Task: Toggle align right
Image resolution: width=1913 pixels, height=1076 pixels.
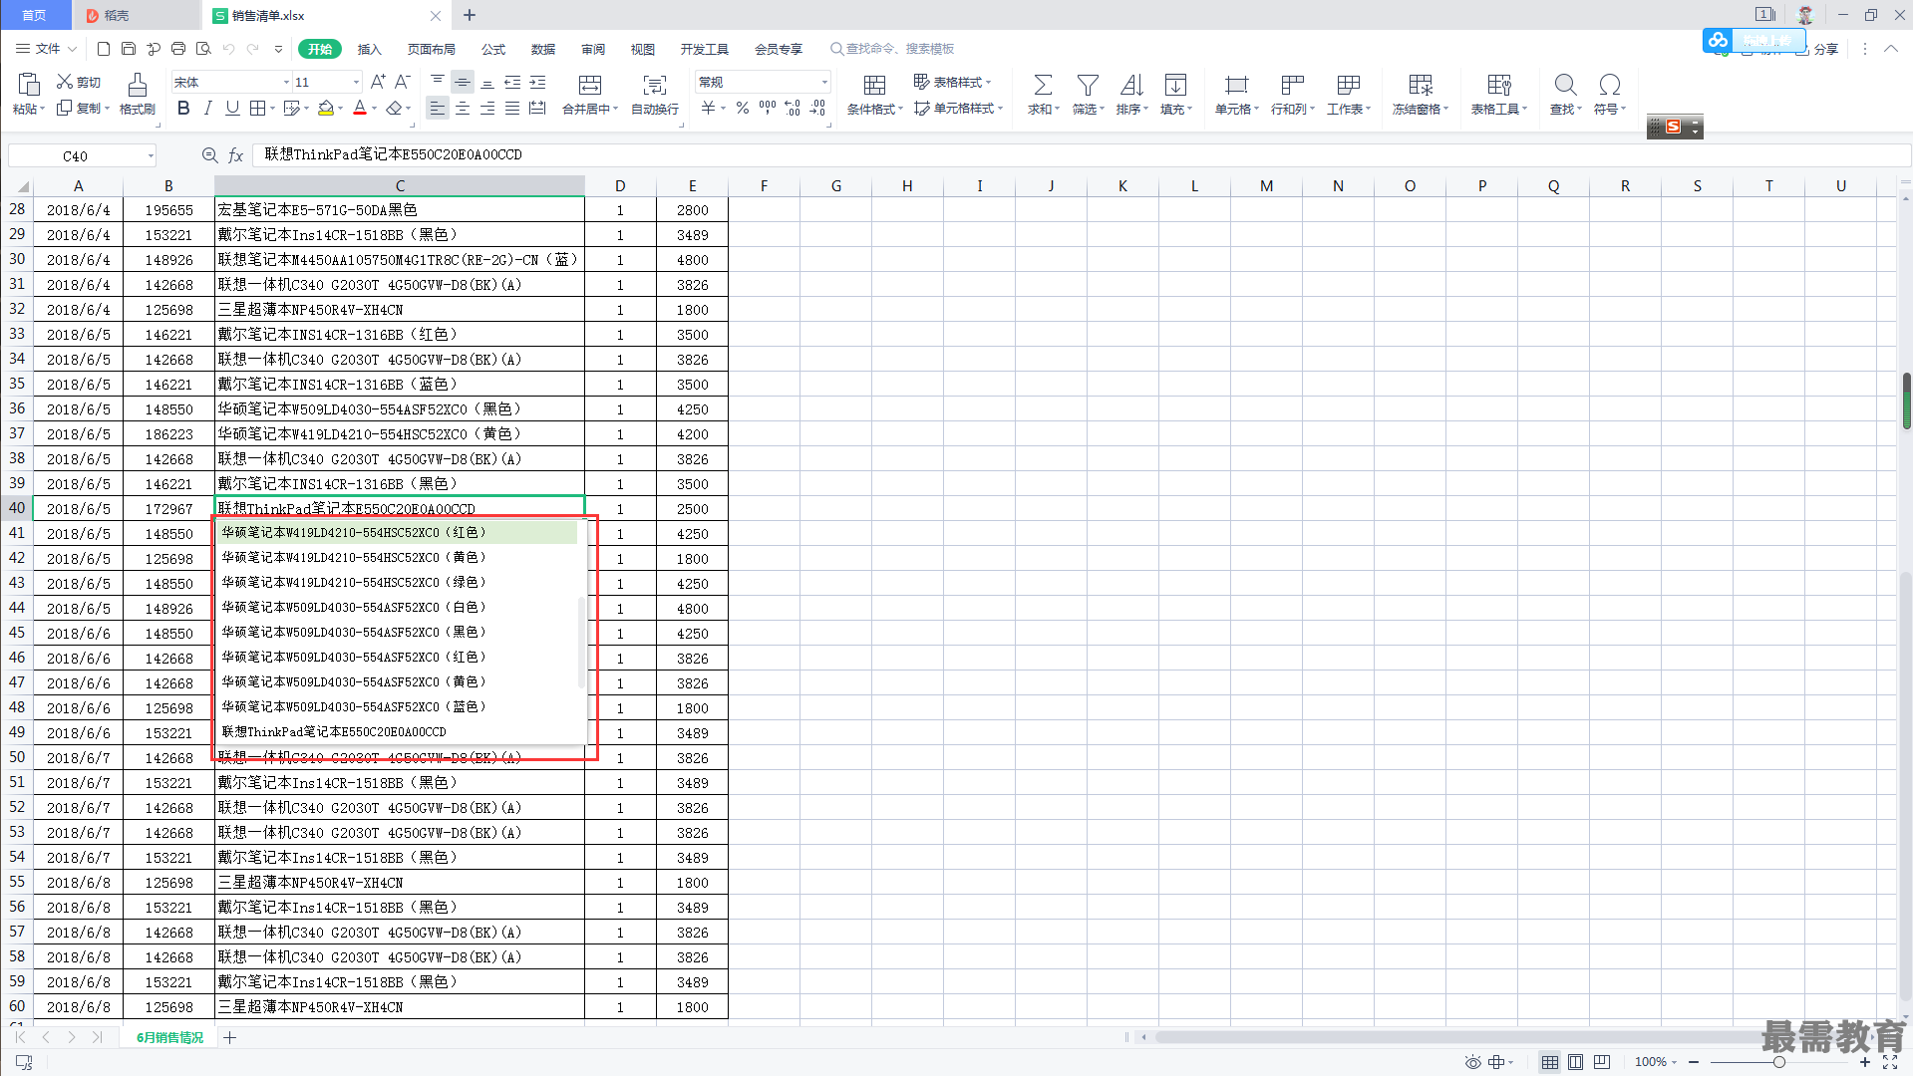Action: [x=487, y=108]
